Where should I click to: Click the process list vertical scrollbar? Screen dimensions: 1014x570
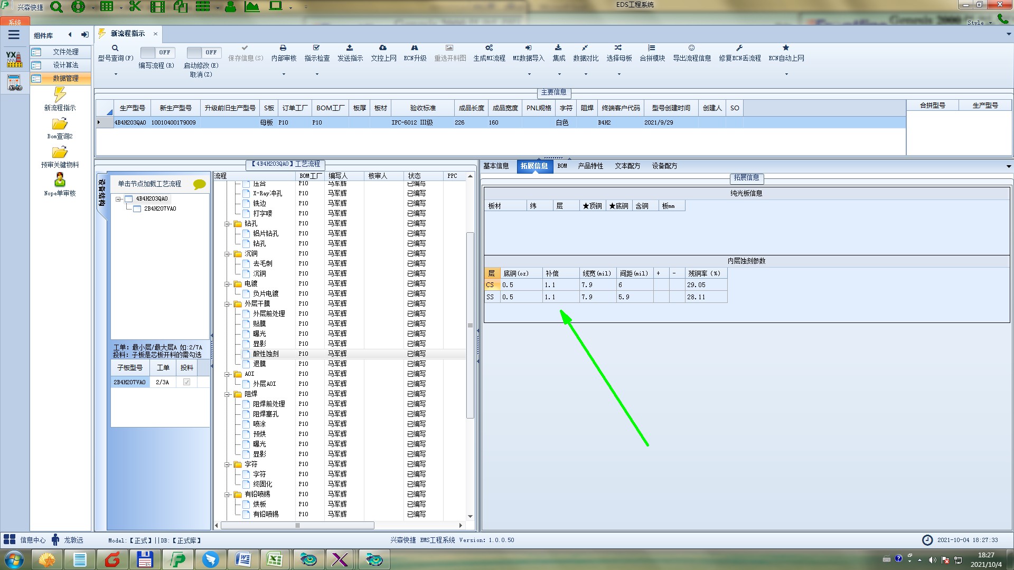pos(470,325)
